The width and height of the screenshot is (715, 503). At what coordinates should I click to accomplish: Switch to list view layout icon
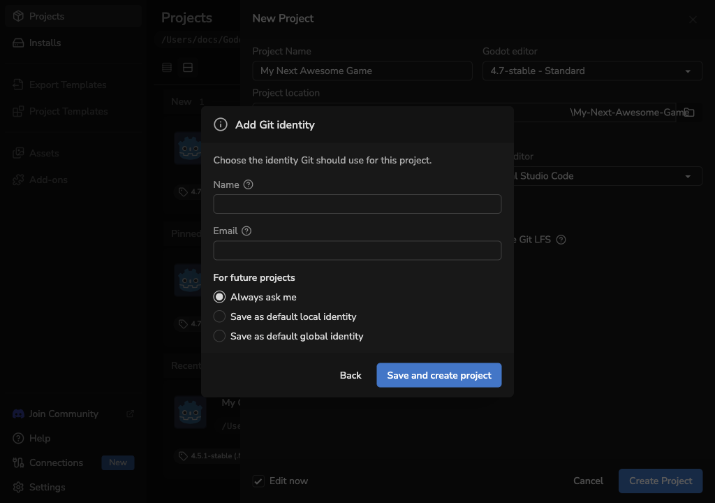click(x=167, y=68)
